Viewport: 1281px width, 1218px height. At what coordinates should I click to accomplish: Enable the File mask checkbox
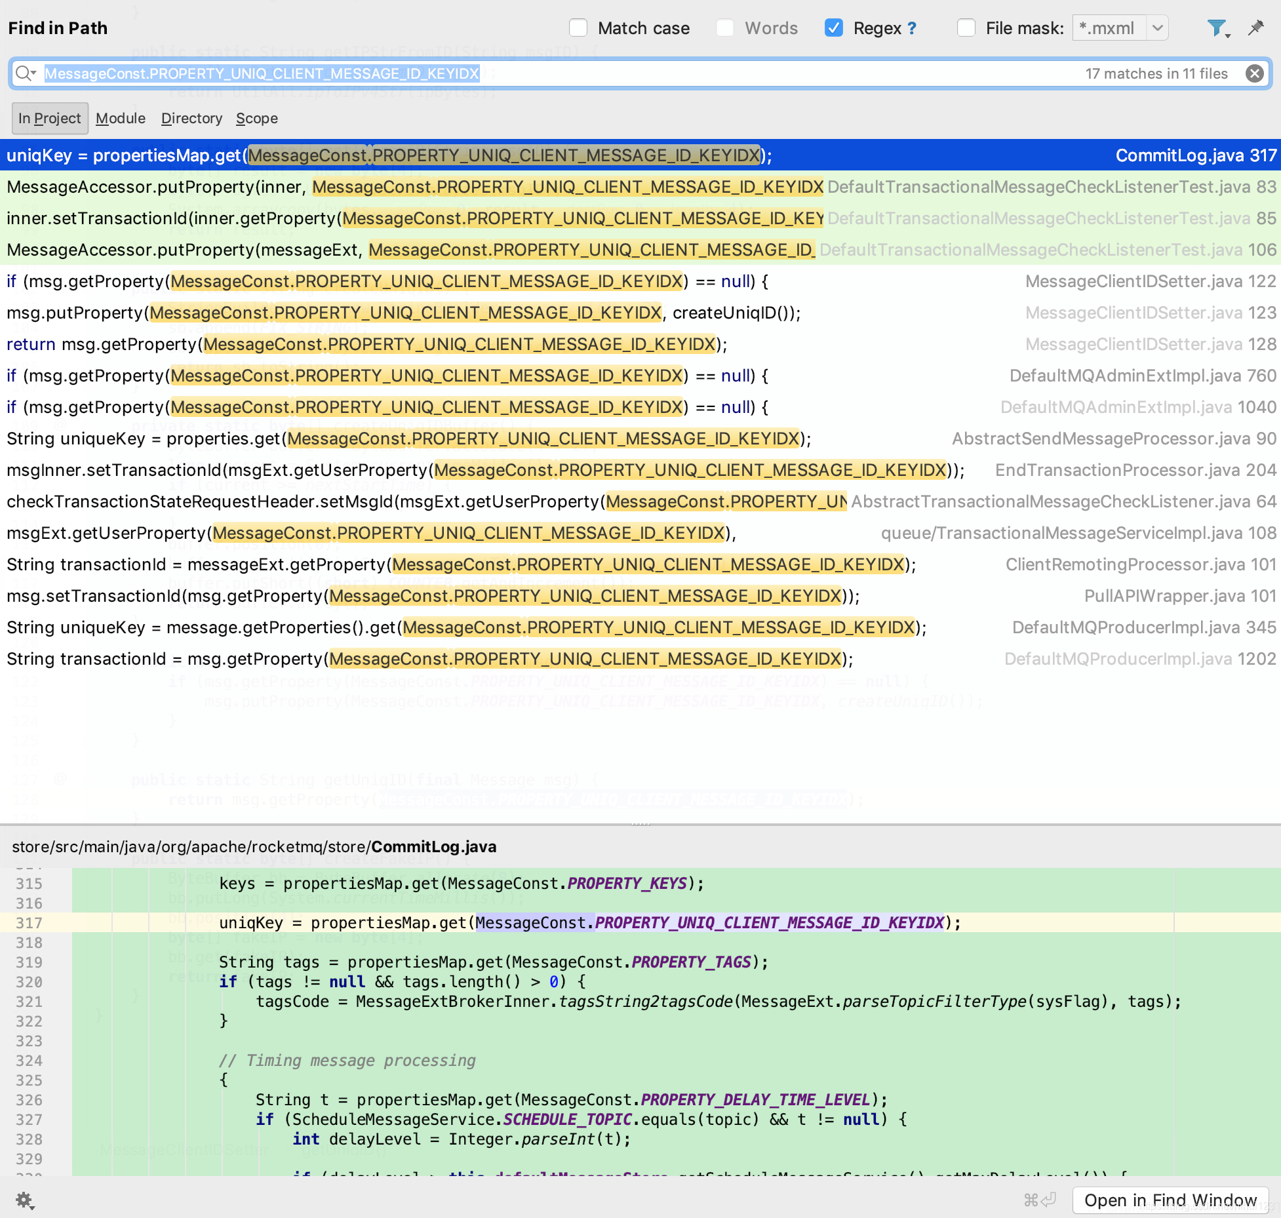tap(966, 28)
